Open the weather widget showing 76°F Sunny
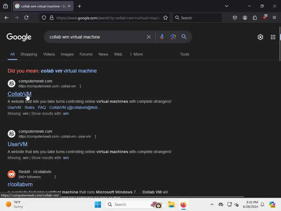This screenshot has height=211, width=281. pos(15,204)
